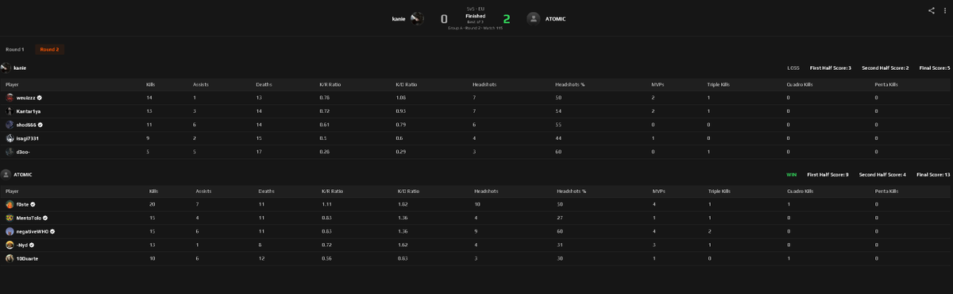953x294 pixels.
Task: Click ATOMIC First Half Score: 9 text
Action: pos(828,174)
